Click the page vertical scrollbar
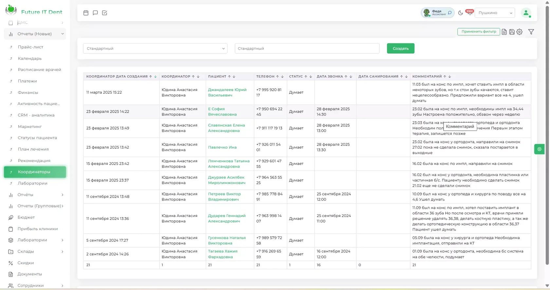This screenshot has width=550, height=290. point(547,134)
